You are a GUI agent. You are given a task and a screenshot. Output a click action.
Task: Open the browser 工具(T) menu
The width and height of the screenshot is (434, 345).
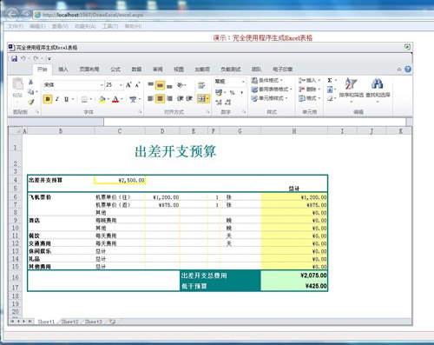tap(110, 26)
